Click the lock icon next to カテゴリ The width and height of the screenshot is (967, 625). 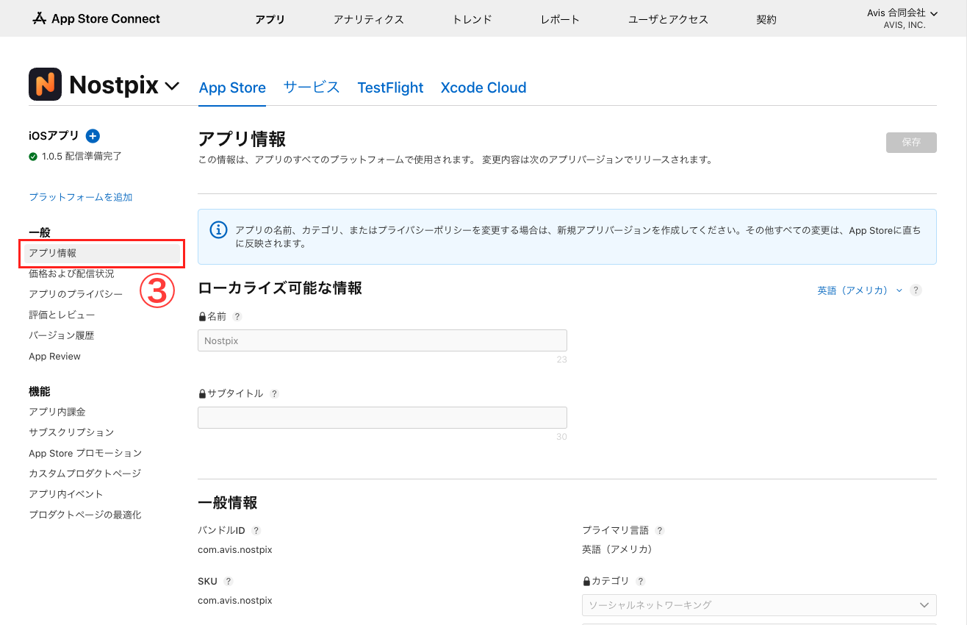[x=586, y=581]
